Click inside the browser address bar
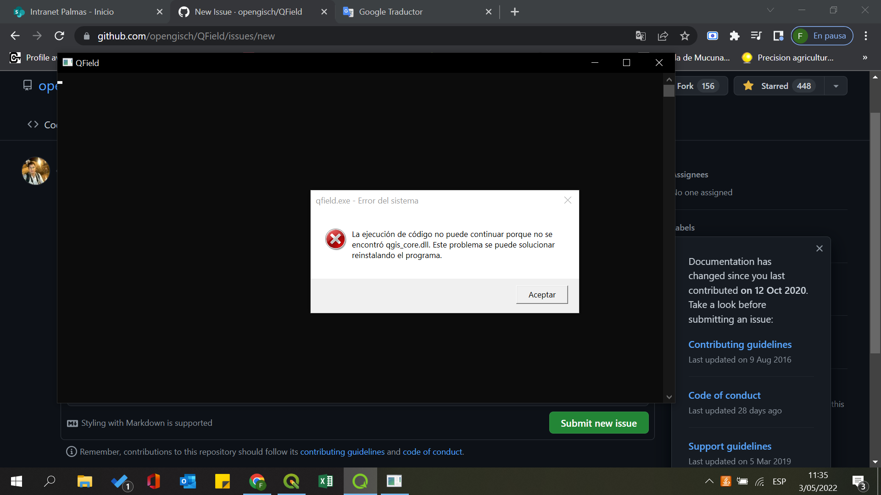 pos(321,36)
